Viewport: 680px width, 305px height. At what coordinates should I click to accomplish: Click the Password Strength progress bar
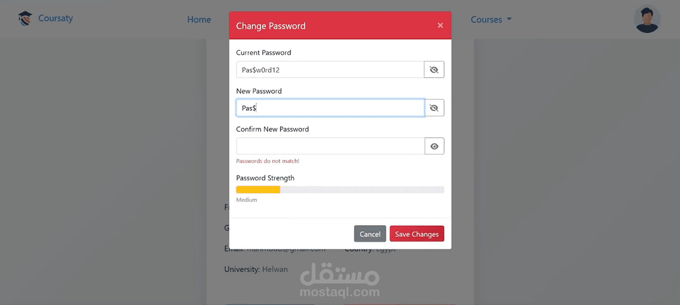[x=340, y=190]
